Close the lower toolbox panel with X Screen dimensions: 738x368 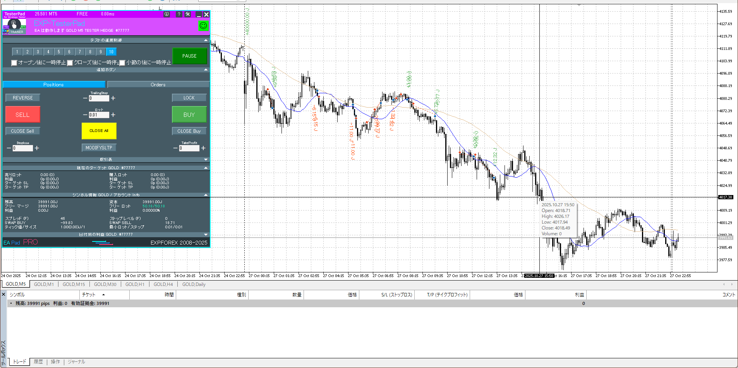point(3,294)
